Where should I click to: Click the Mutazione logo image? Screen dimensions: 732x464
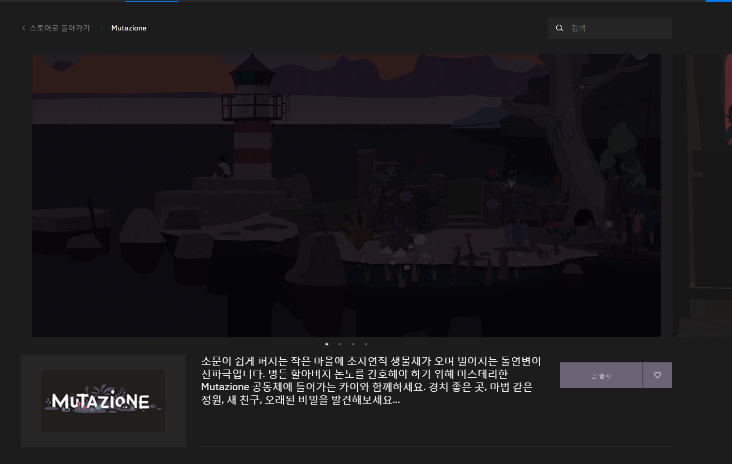[x=103, y=401]
